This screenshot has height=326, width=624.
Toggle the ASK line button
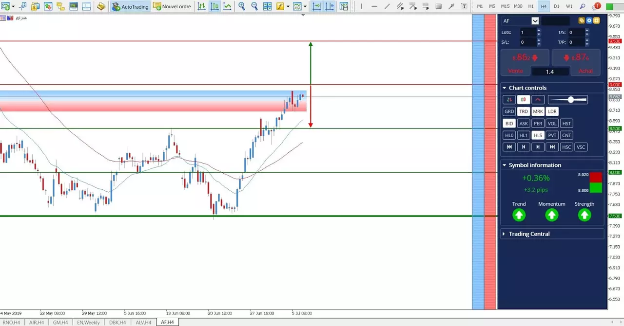pos(523,124)
